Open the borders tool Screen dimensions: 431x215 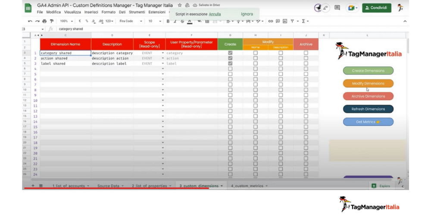coord(207,21)
